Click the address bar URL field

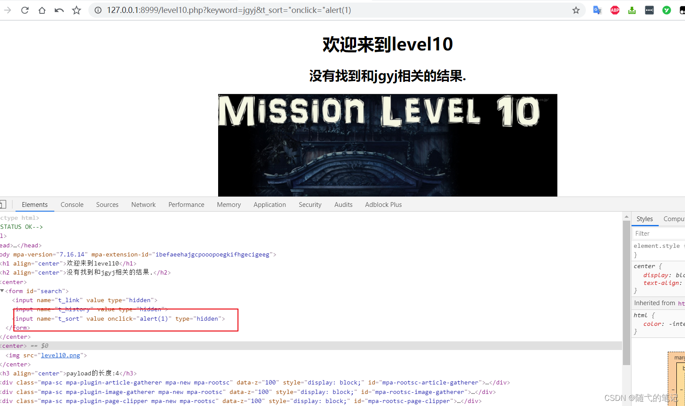point(336,10)
